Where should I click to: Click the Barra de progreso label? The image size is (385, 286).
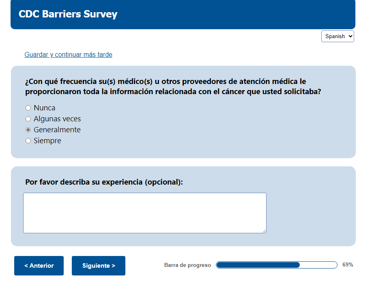click(187, 265)
